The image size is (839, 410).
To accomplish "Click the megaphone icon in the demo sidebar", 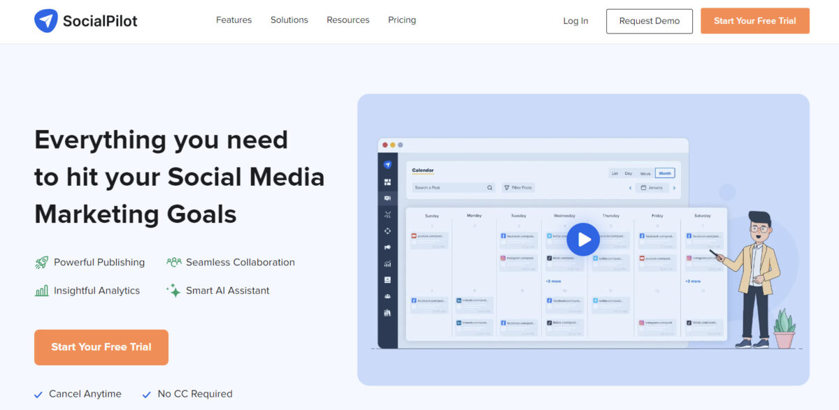I will pyautogui.click(x=387, y=247).
